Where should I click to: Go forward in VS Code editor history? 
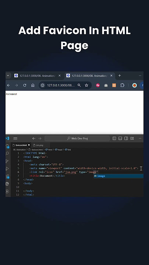[x=40, y=138]
